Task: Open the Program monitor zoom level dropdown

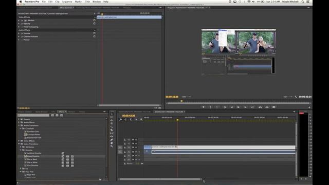Action: coord(186,97)
